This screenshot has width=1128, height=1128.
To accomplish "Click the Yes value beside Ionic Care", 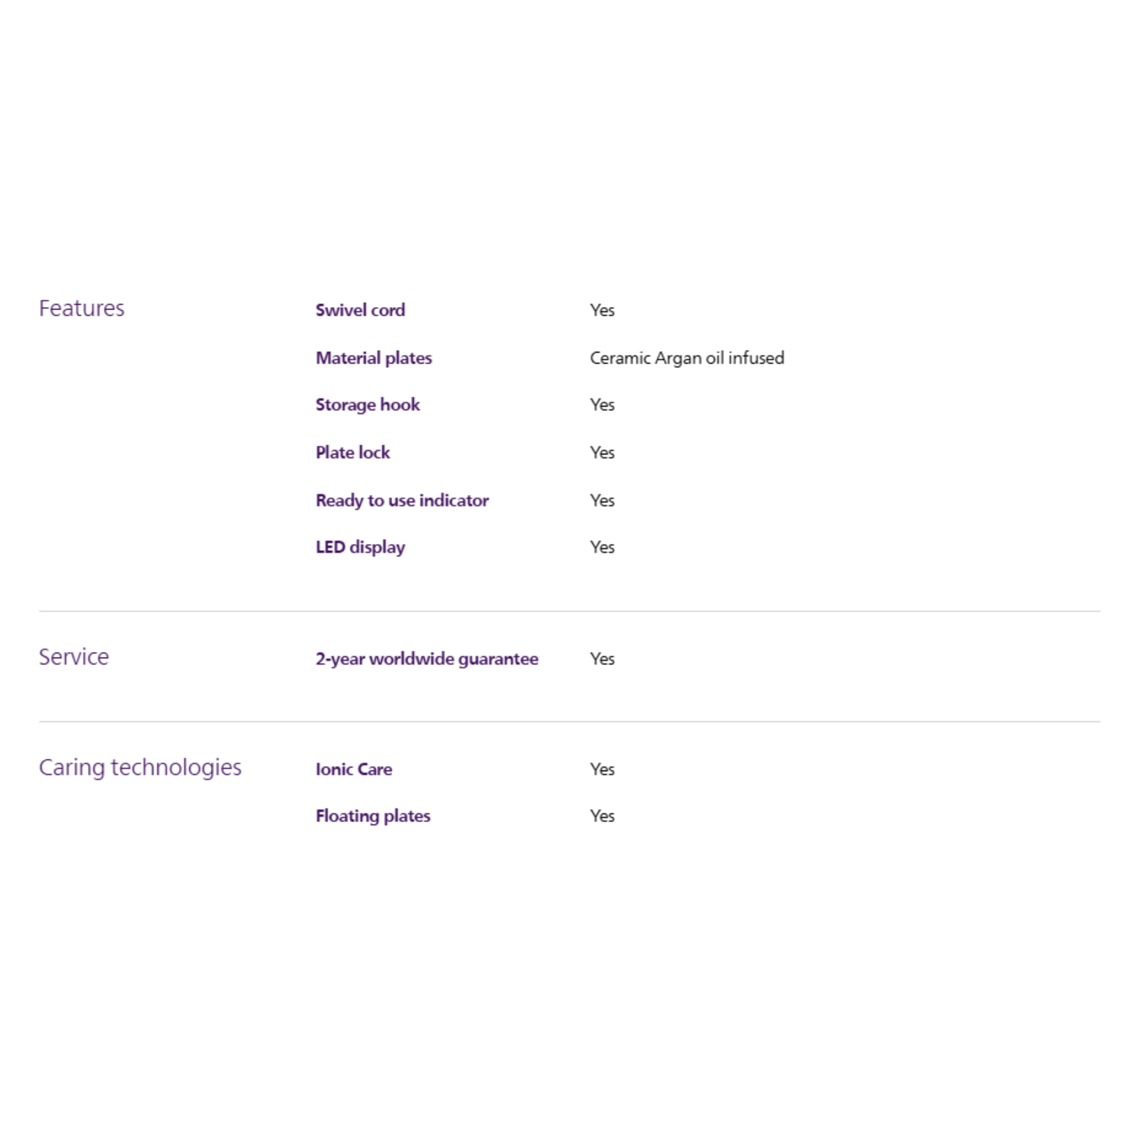I will tap(602, 769).
